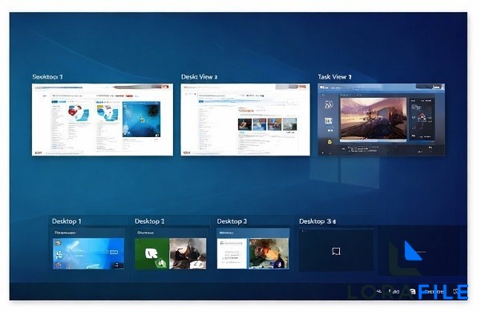Viewport: 481px width, 312px height.
Task: Click the 'Task View 2' title label
Action: [x=334, y=77]
